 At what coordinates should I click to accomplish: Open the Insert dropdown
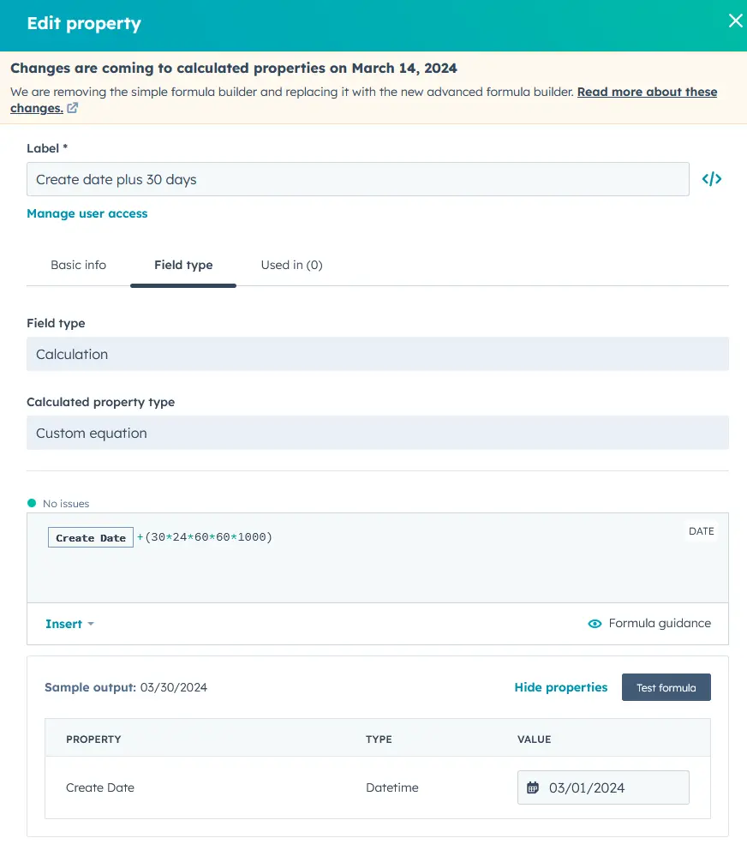(69, 624)
